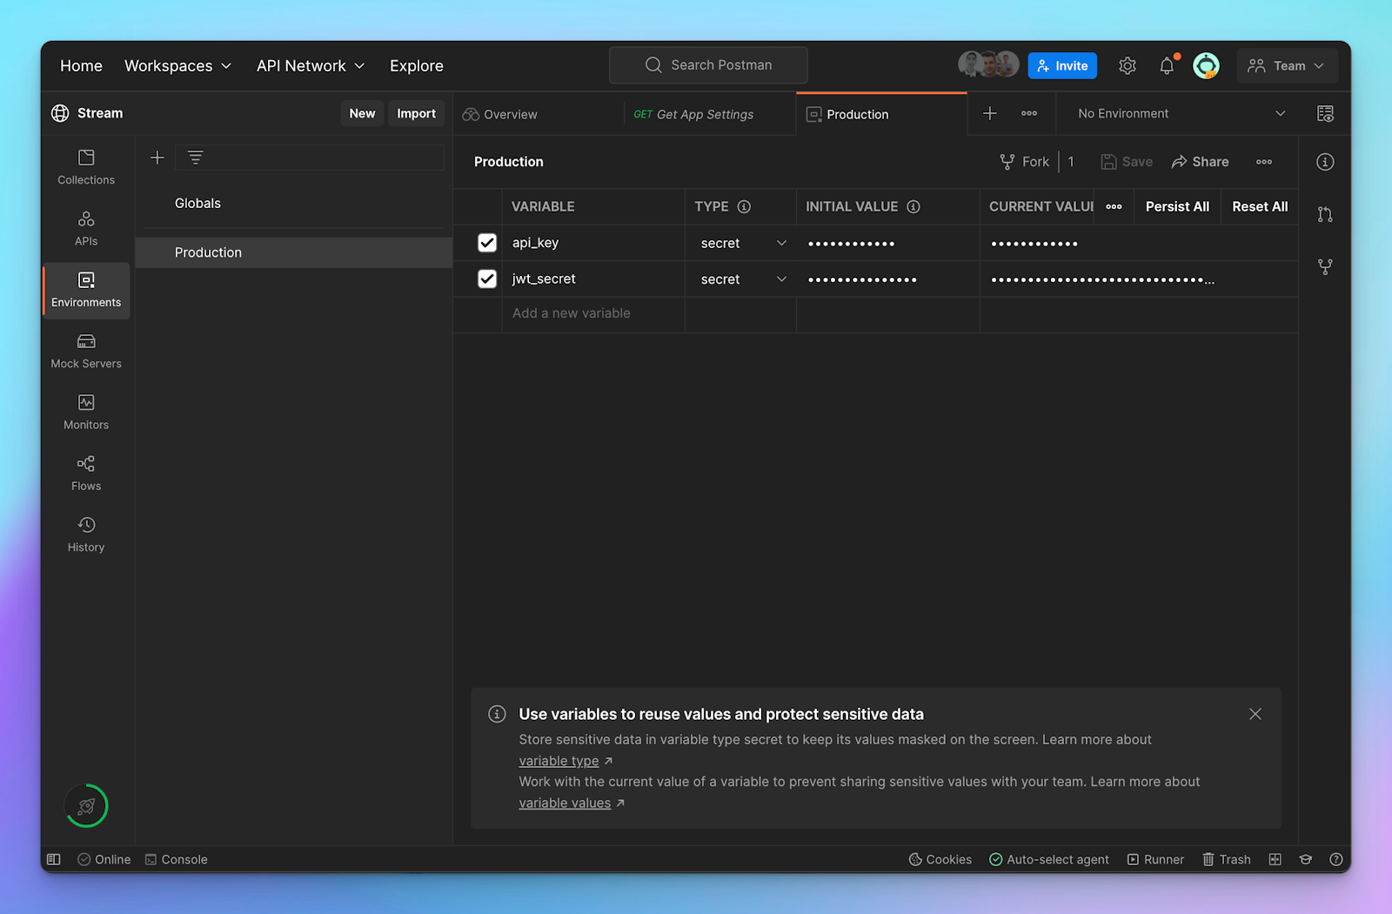The image size is (1392, 914).
Task: Open Mock Servers from the sidebar
Action: 85,350
